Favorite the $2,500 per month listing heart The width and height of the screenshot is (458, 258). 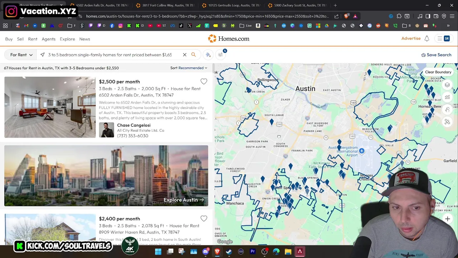204,82
